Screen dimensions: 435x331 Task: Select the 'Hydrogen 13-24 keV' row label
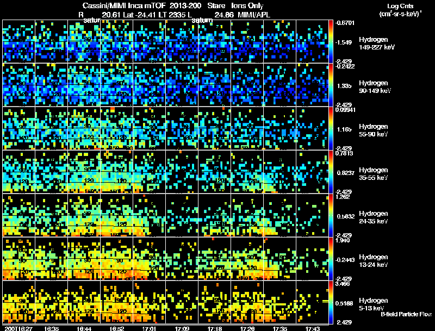pyautogui.click(x=374, y=261)
